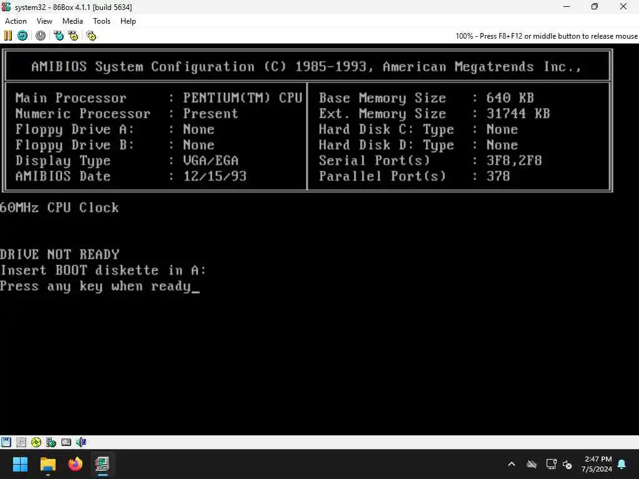Viewport: 639px width, 479px height.
Task: Click the monitor-shaped network tray icon
Action: [551, 464]
